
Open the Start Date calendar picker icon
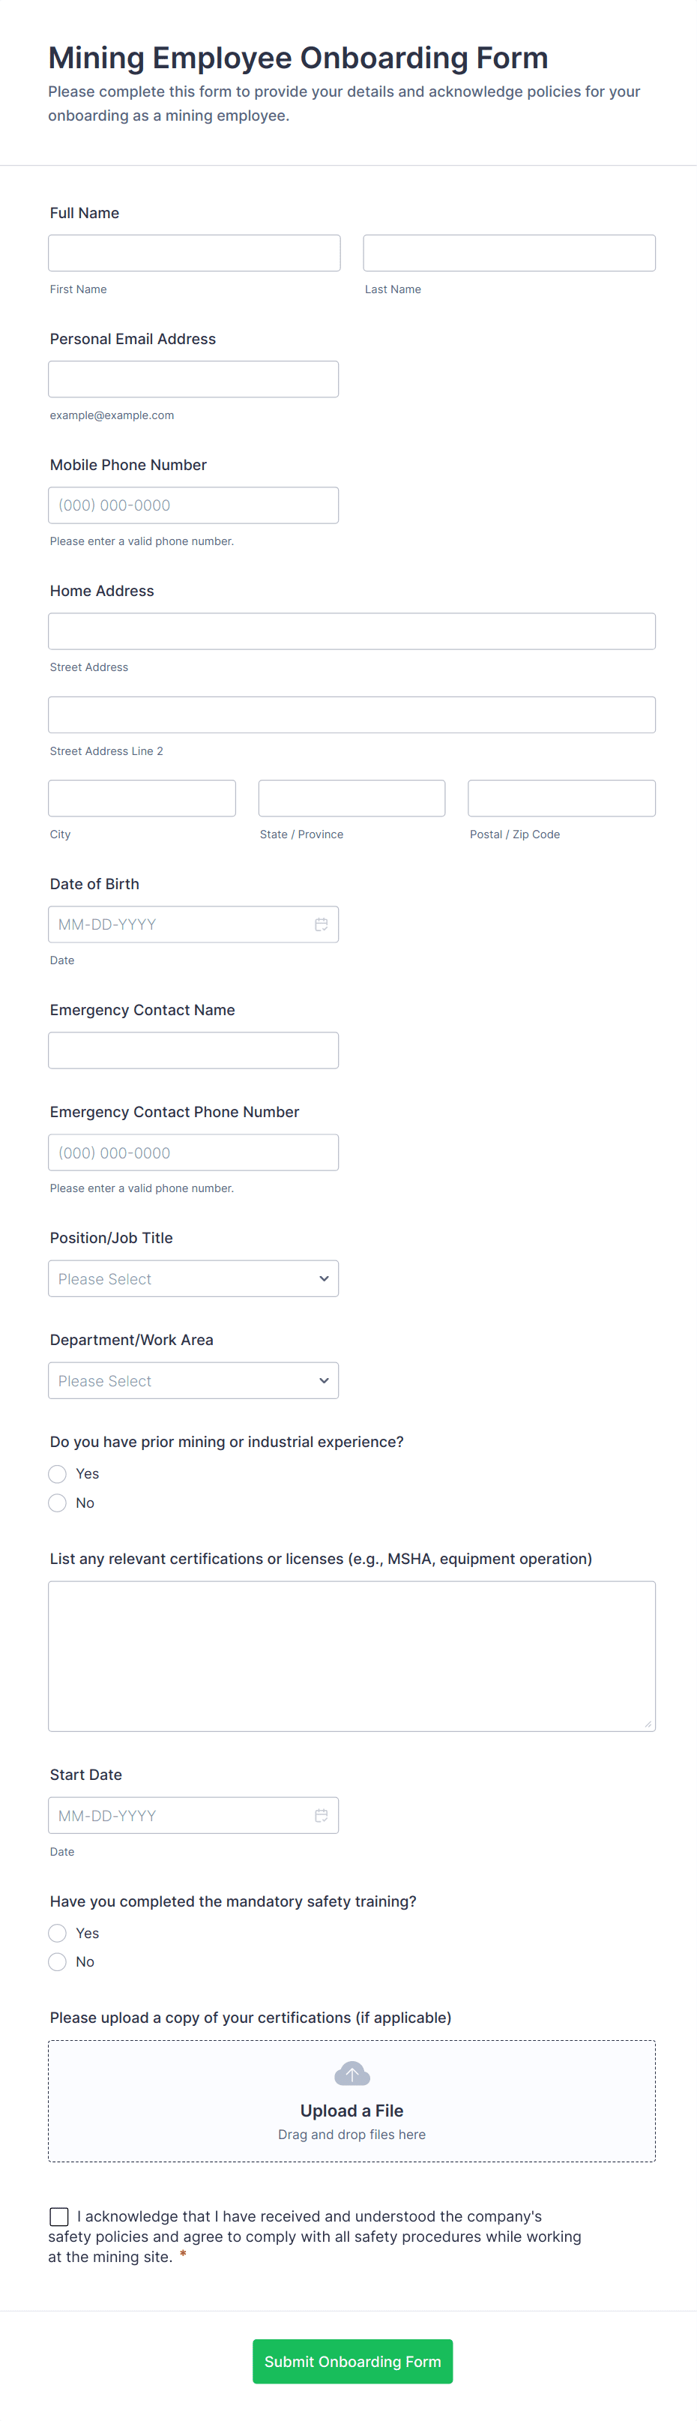(x=322, y=1814)
